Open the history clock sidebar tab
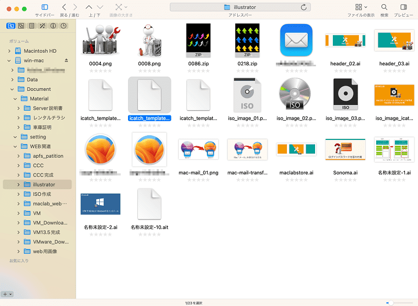Viewport: 418px width, 306px height. [63, 26]
